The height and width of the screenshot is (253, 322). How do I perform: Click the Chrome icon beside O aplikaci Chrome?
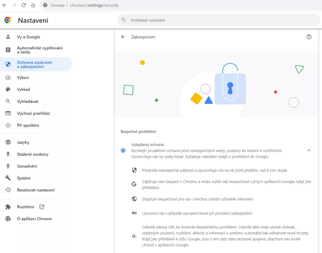(x=8, y=218)
